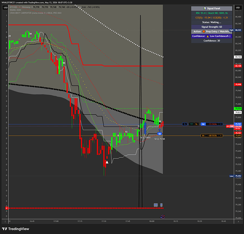Click the purple planet event icon near the time axis
The image size is (244, 234).
(163, 217)
